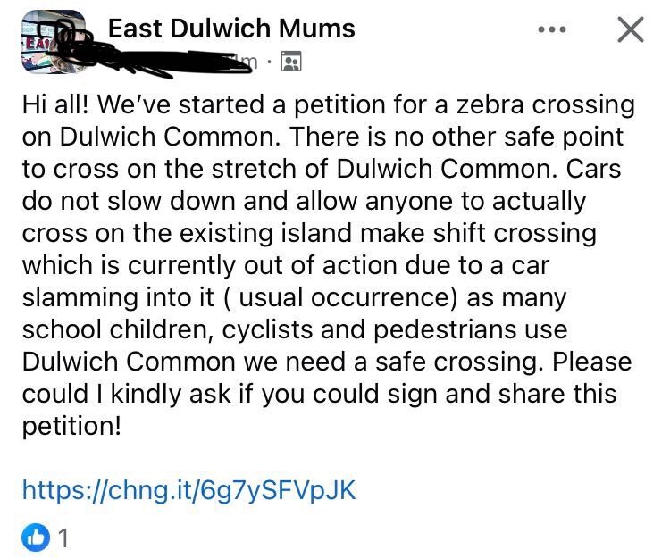Open the chng.it petition link
670x558 pixels.
(188, 490)
